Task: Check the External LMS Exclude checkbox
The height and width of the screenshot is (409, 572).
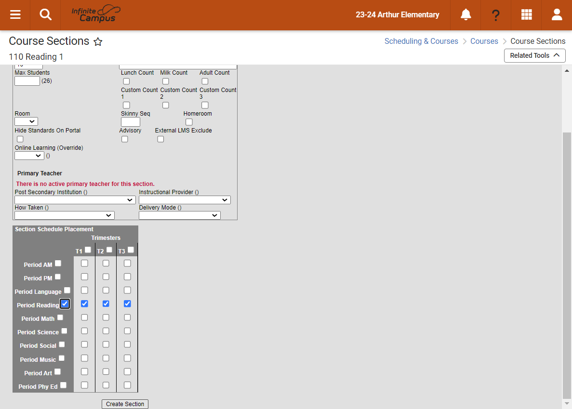Action: pos(160,139)
